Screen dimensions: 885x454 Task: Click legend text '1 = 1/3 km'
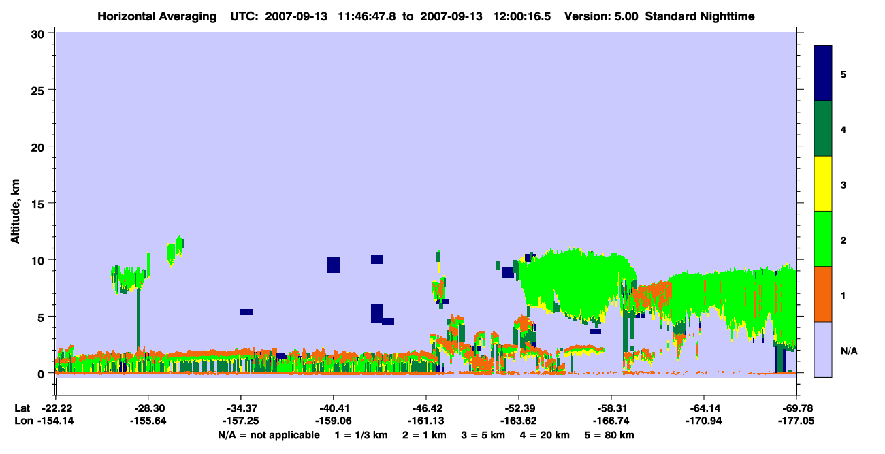(361, 434)
